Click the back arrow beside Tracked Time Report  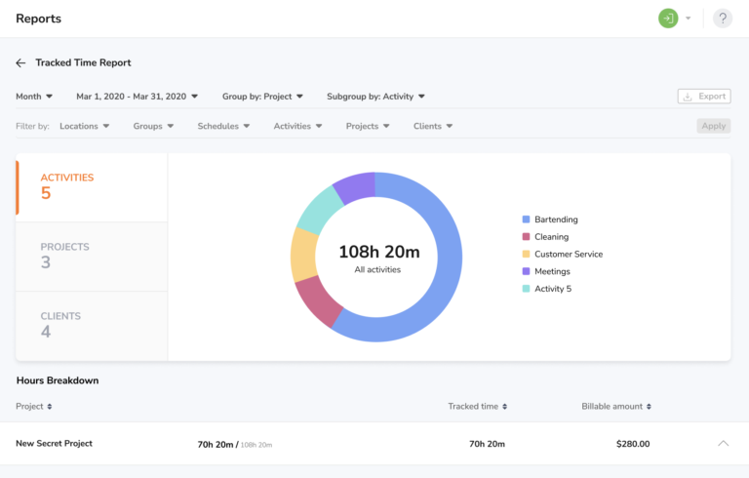click(20, 62)
